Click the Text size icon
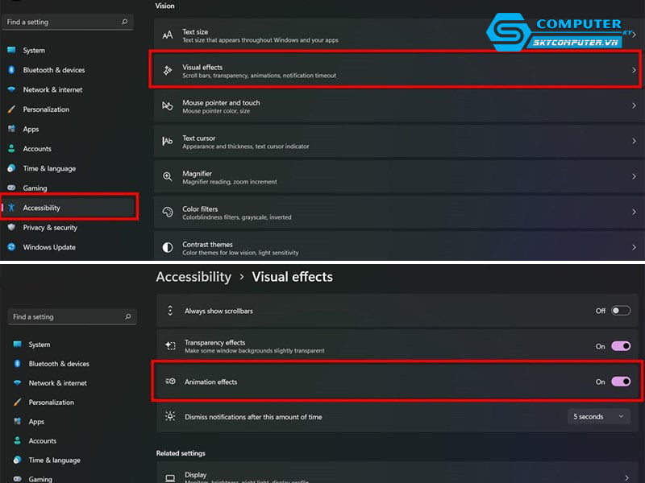The height and width of the screenshot is (483, 645). 168,35
